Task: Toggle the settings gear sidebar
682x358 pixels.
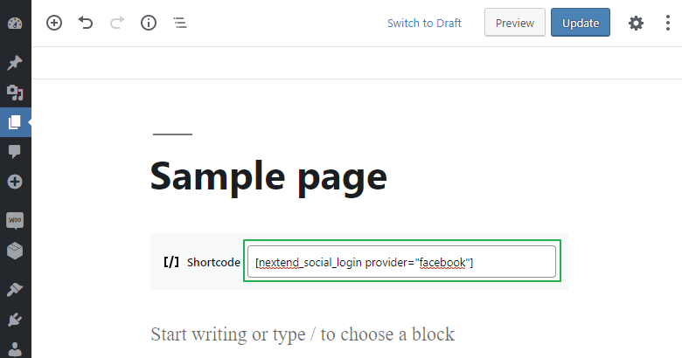Action: click(636, 23)
